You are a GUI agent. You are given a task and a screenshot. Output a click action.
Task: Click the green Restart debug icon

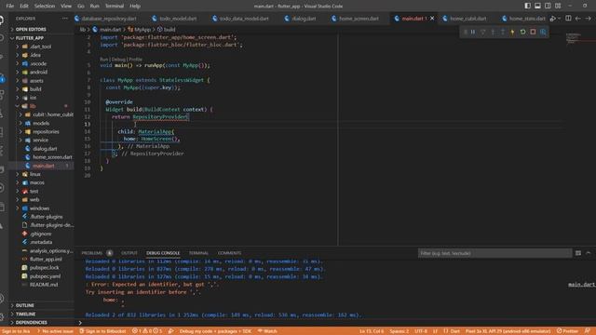(x=522, y=32)
